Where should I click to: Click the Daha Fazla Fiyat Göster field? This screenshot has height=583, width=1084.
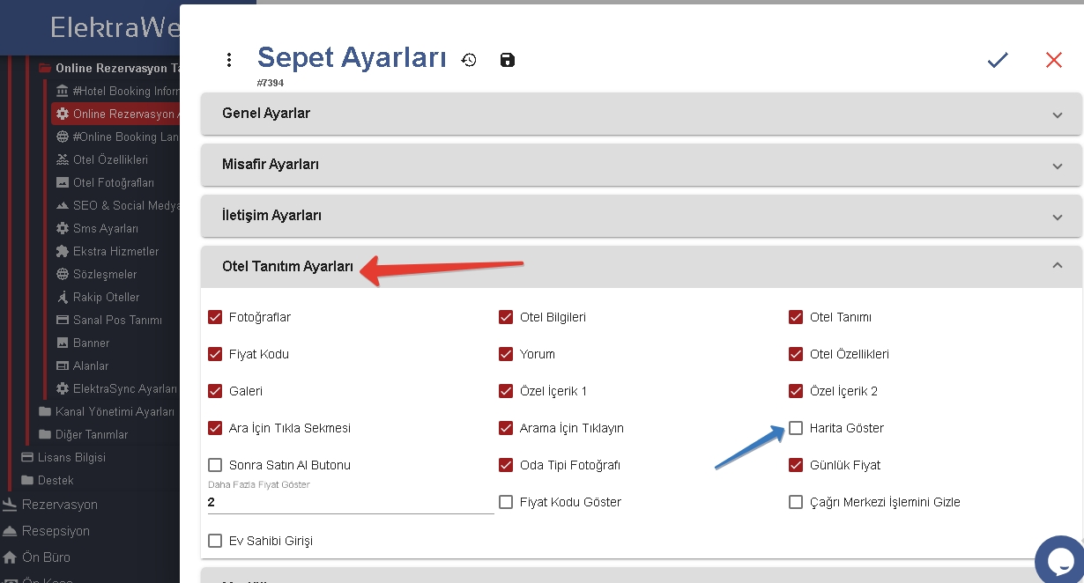[349, 503]
